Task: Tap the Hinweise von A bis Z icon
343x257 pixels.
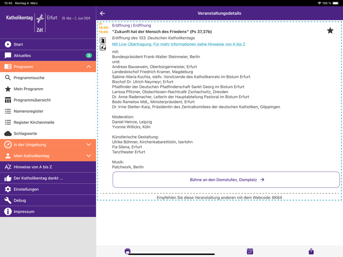Action: coord(8,167)
